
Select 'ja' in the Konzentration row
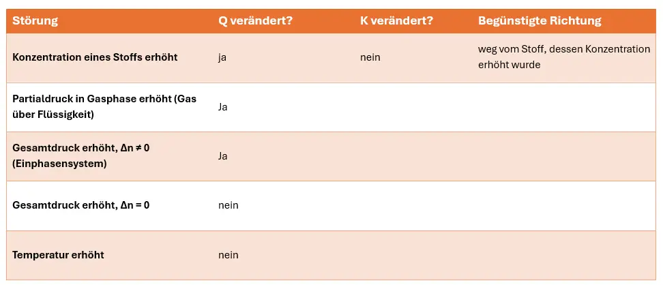pyautogui.click(x=222, y=57)
